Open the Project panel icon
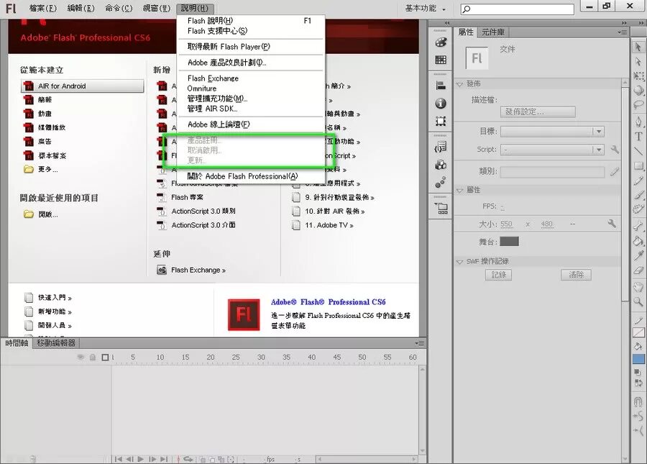 [x=441, y=208]
